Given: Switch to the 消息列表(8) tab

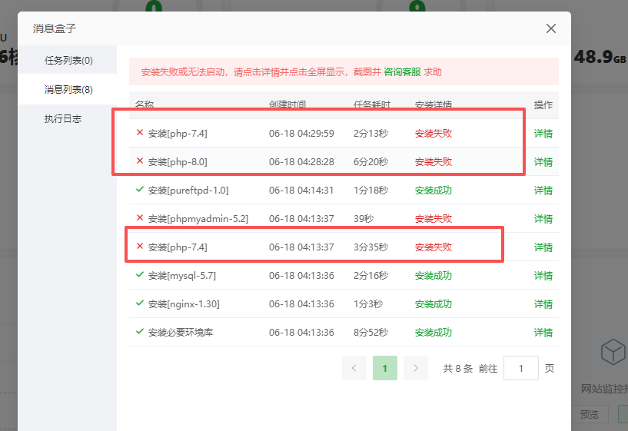Looking at the screenshot, I should coord(68,89).
